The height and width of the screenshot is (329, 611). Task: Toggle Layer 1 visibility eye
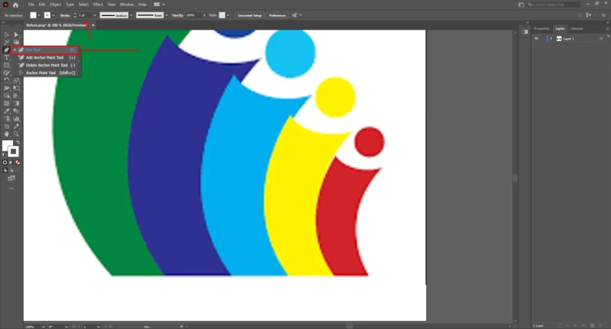point(536,39)
